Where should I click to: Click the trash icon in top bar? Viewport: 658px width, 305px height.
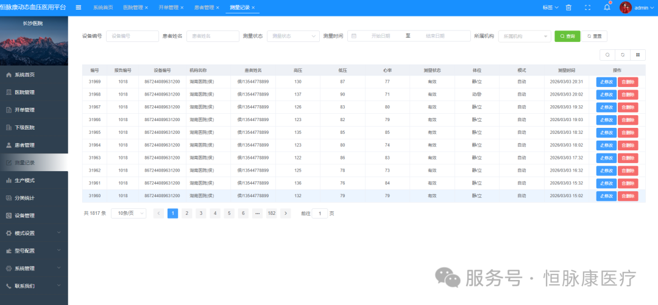click(x=568, y=7)
